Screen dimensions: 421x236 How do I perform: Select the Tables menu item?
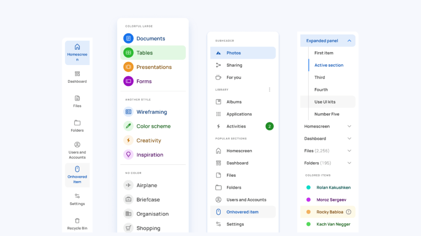(x=153, y=53)
